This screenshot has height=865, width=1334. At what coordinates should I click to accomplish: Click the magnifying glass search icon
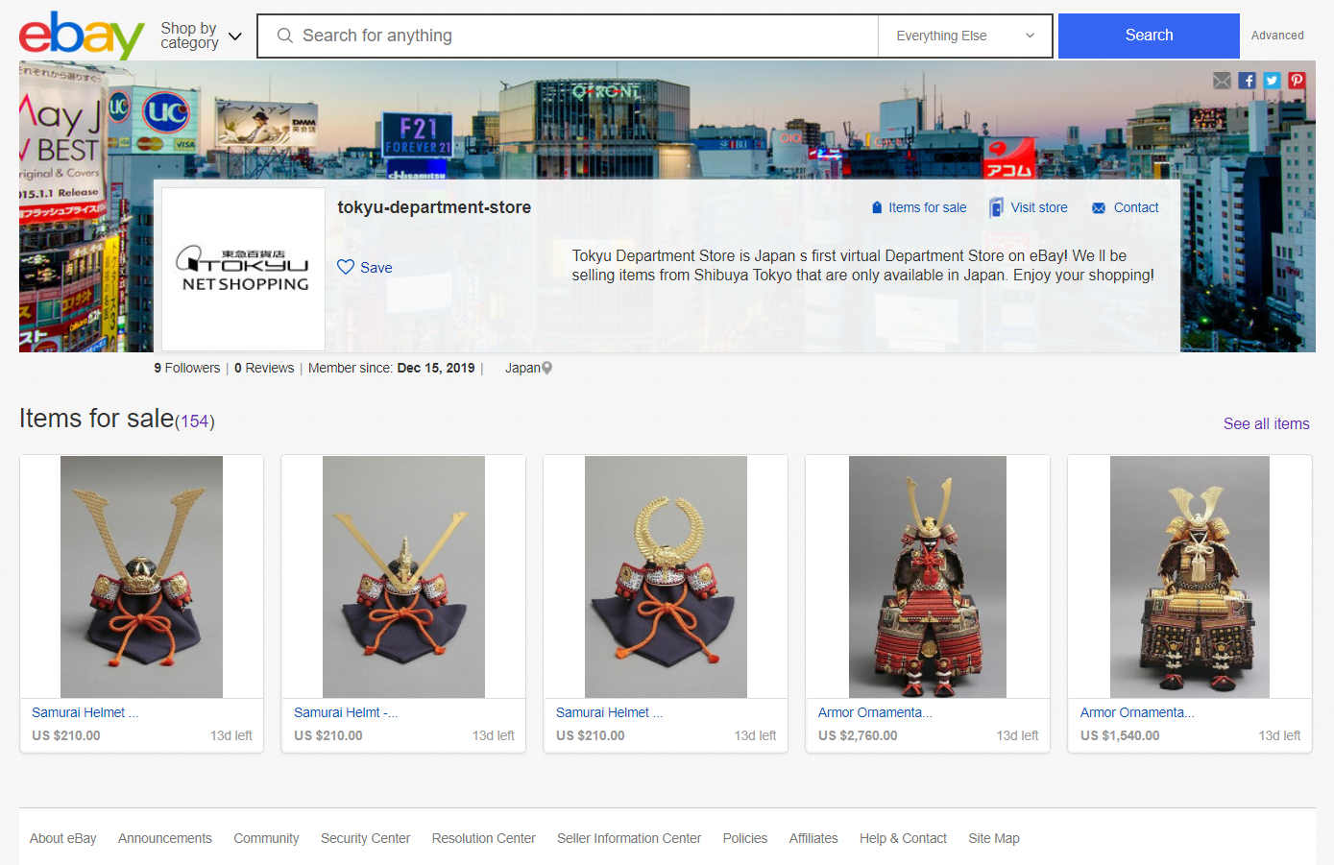pos(284,36)
